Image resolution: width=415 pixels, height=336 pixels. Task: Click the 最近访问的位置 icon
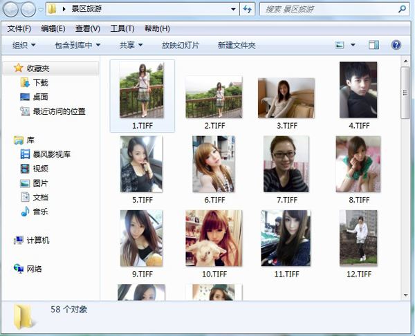(25, 111)
